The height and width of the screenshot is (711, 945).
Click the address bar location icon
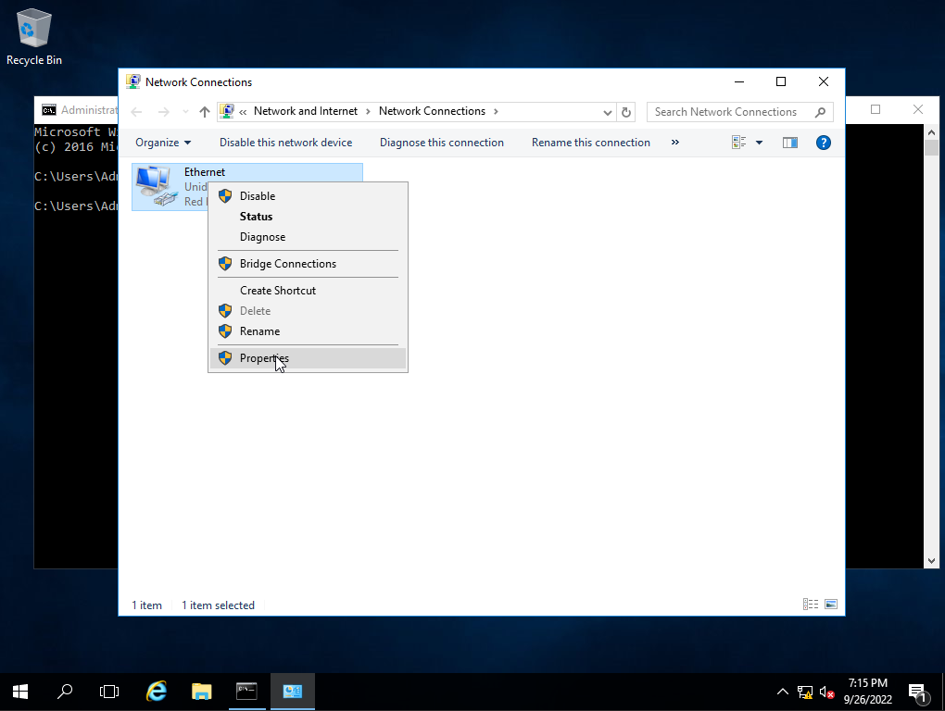227,111
